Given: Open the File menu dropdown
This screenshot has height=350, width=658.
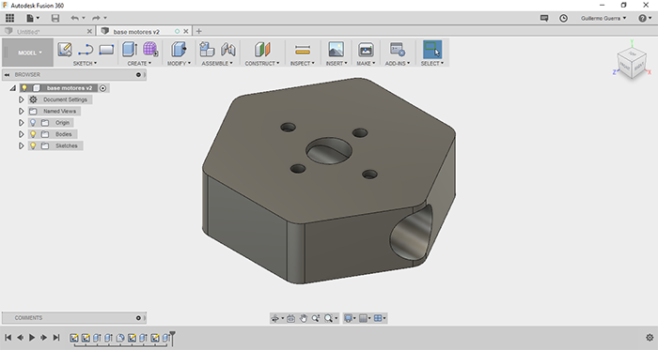Looking at the screenshot, I should [33, 18].
